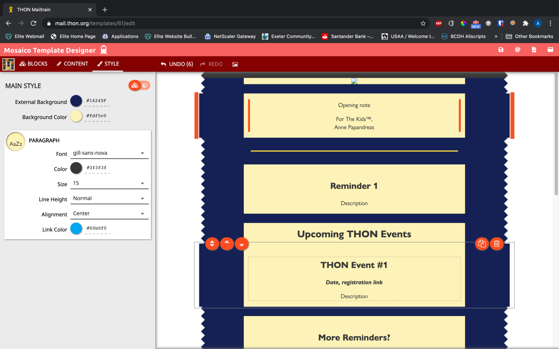Click the REDO button
Image resolution: width=559 pixels, height=349 pixels.
click(x=211, y=64)
